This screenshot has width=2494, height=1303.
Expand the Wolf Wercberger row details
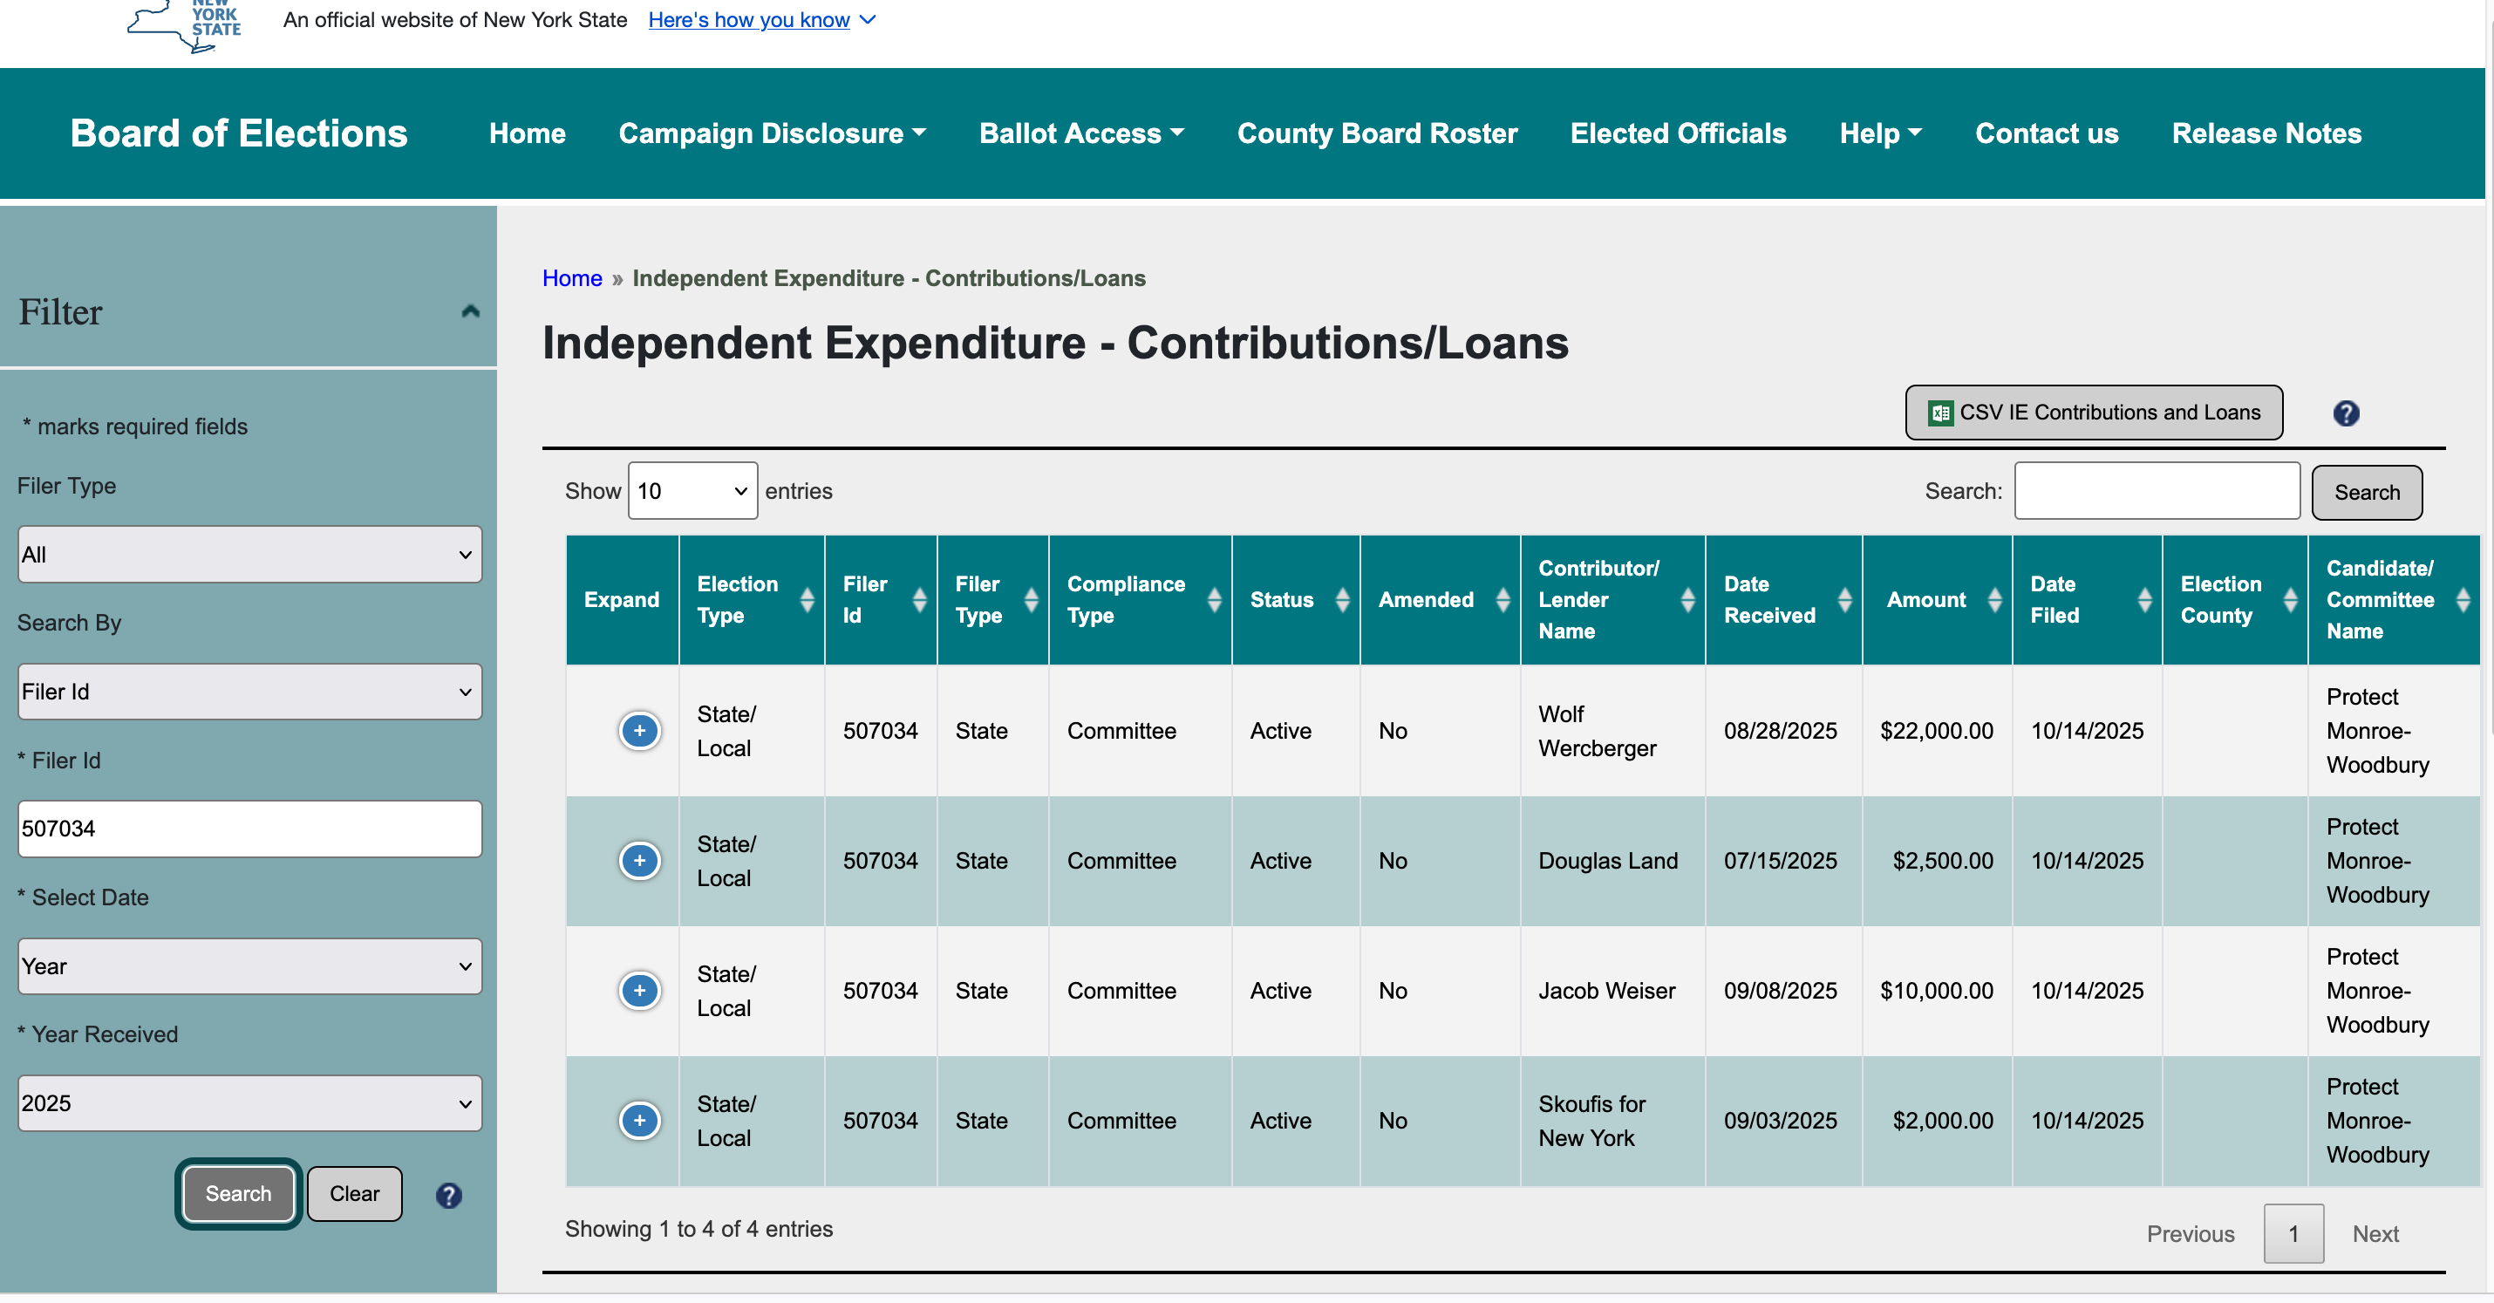[639, 731]
